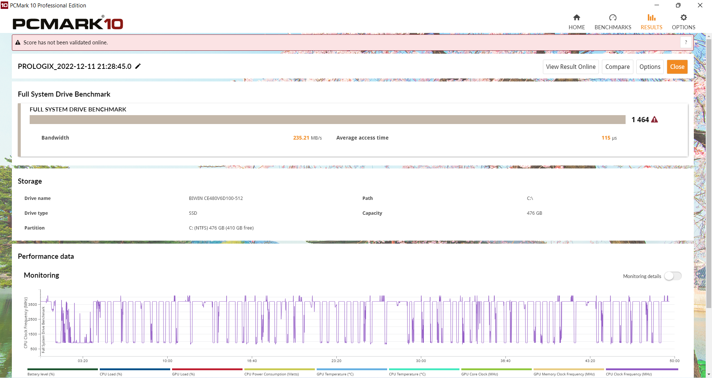Click the Full System Drive Benchmark score bar
Image resolution: width=712 pixels, height=378 pixels.
(327, 120)
